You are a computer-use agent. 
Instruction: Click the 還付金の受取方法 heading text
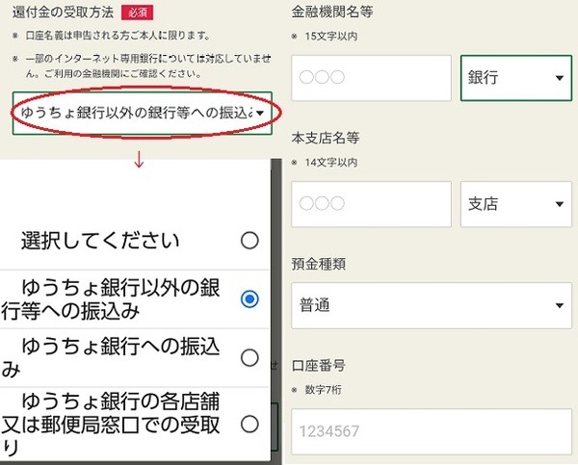[63, 13]
